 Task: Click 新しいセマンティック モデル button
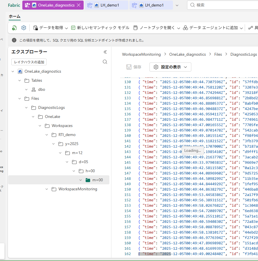[x=100, y=28]
